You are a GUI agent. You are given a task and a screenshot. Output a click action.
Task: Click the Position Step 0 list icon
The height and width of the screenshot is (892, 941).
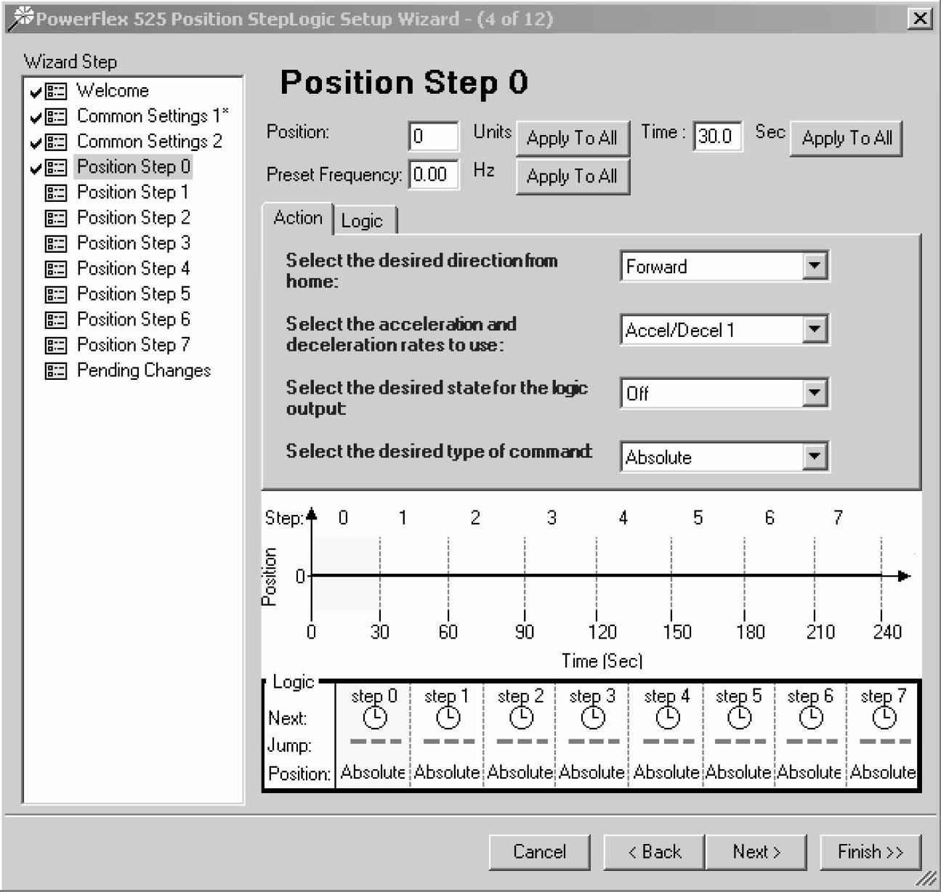(56, 167)
